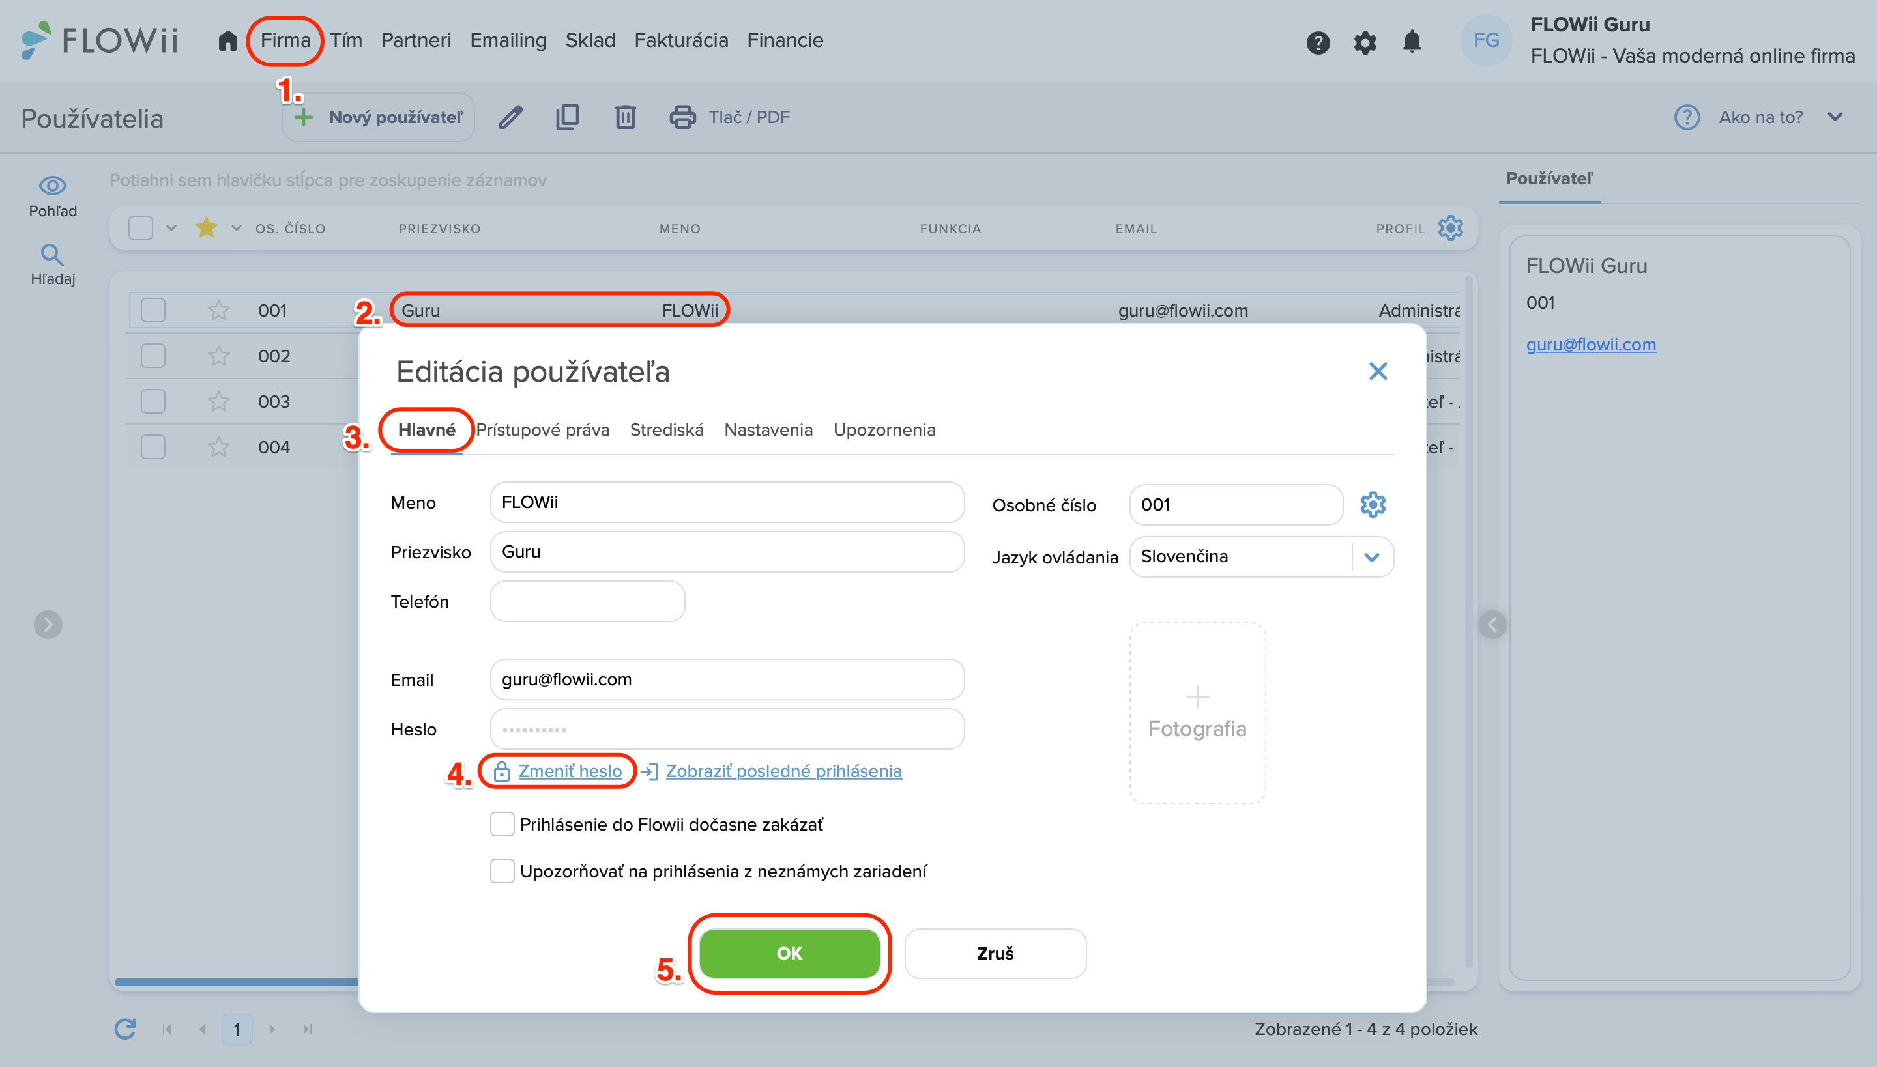The image size is (1877, 1067).
Task: Click the Ako na to? question icon
Action: 1687,117
